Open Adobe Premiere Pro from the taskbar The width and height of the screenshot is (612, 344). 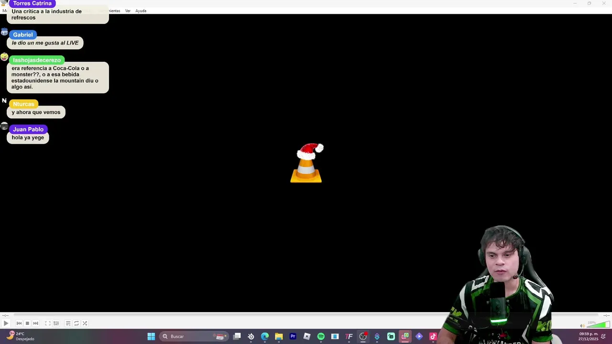coord(293,336)
